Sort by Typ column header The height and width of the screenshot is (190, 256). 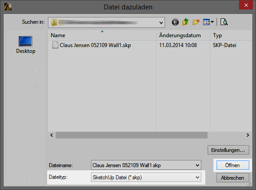point(231,35)
